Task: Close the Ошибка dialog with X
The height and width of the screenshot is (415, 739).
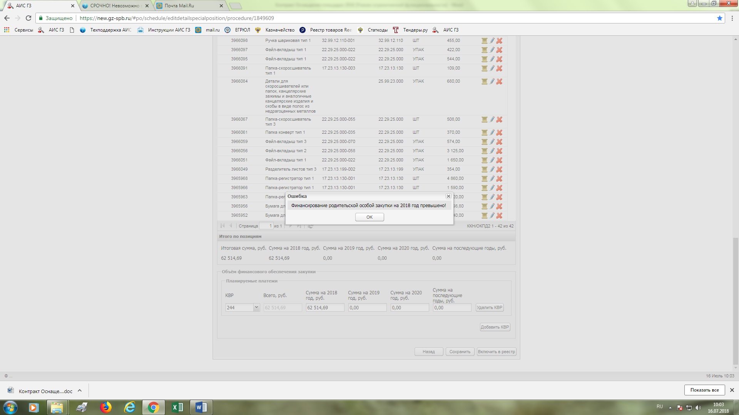Action: click(x=448, y=196)
